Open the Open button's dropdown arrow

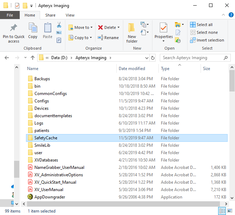pyautogui.click(x=183, y=25)
